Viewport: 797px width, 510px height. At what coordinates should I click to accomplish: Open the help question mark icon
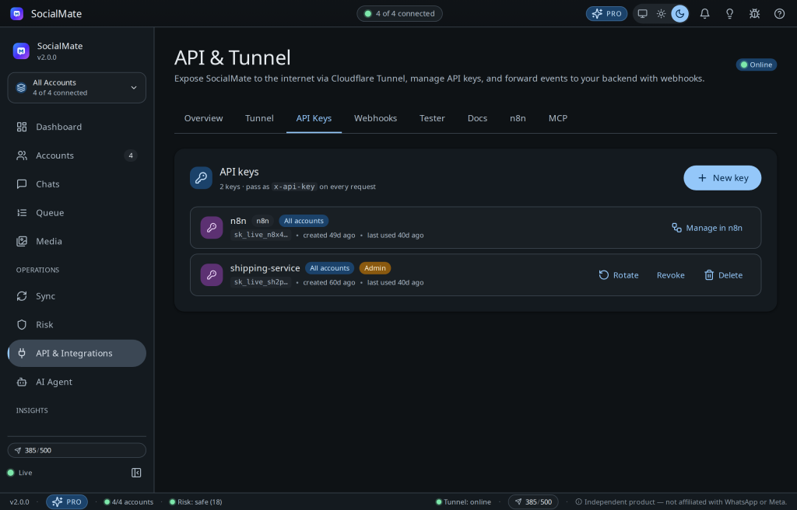point(779,14)
